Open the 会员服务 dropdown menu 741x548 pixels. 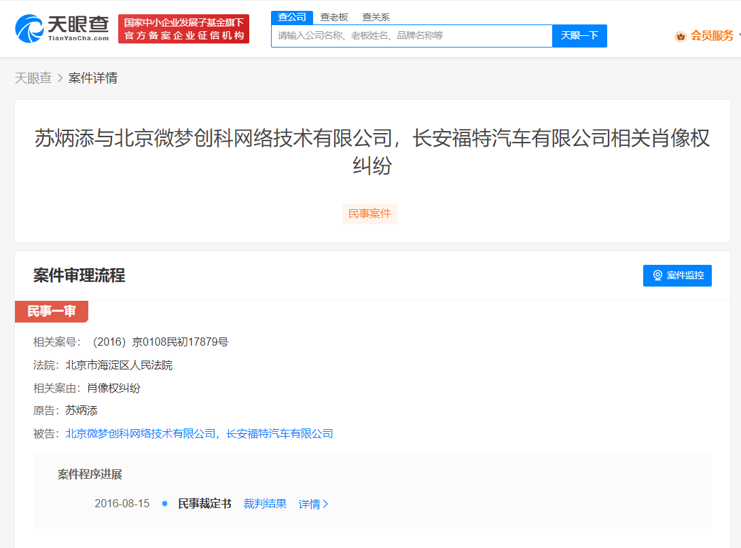(x=712, y=36)
